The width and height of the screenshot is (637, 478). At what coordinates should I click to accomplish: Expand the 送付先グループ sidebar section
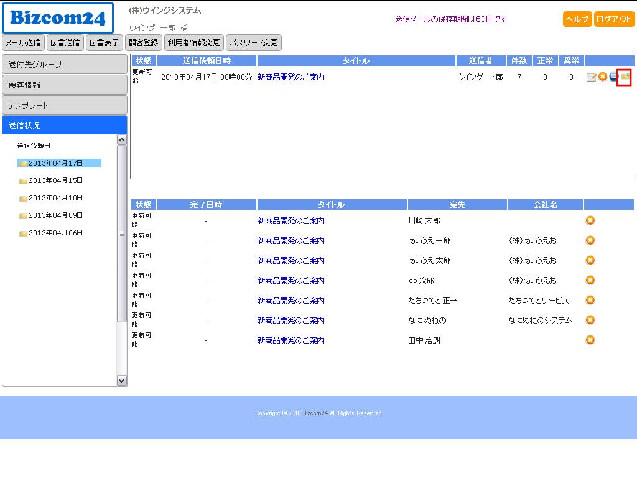click(x=65, y=65)
